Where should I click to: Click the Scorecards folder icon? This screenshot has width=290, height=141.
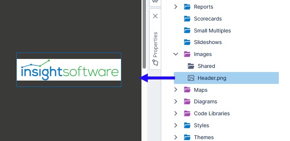coord(187,19)
